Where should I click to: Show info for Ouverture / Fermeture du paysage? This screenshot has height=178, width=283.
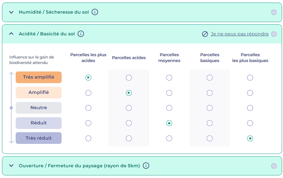coord(146,166)
